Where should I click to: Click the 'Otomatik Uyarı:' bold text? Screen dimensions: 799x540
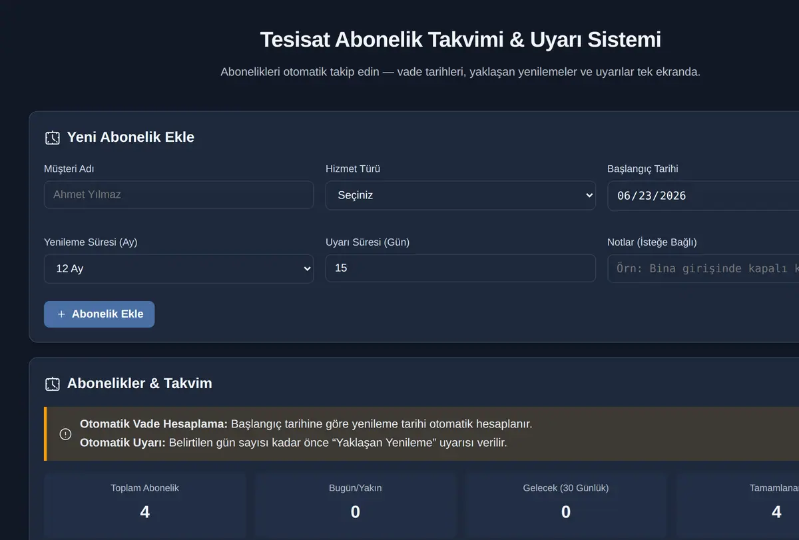tap(123, 443)
